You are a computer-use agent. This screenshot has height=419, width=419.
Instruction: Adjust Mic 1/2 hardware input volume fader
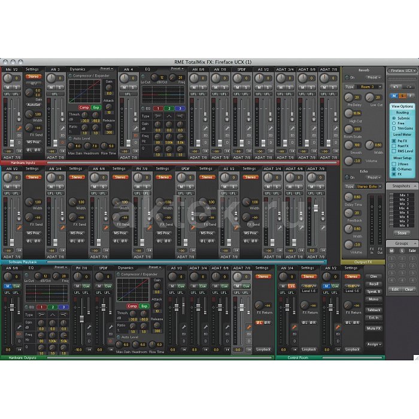coord(12,142)
